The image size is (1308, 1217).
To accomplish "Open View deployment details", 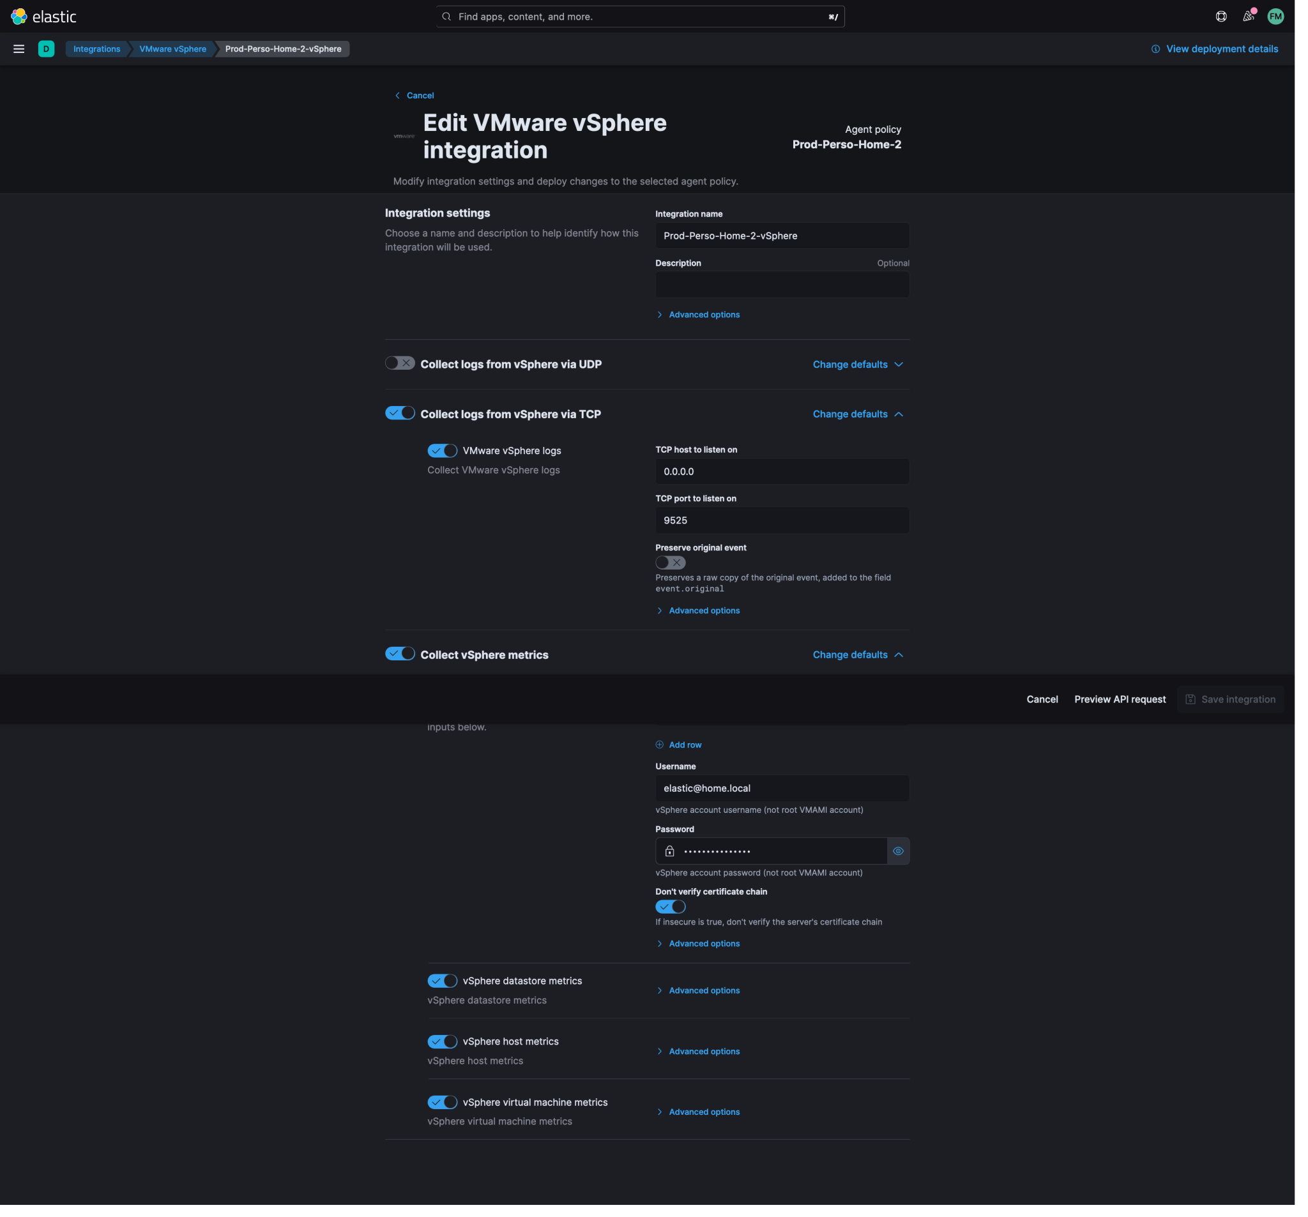I will [1222, 49].
